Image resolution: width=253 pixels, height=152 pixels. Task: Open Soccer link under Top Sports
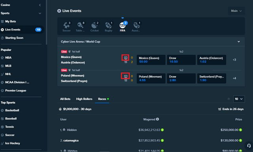tap(9, 135)
